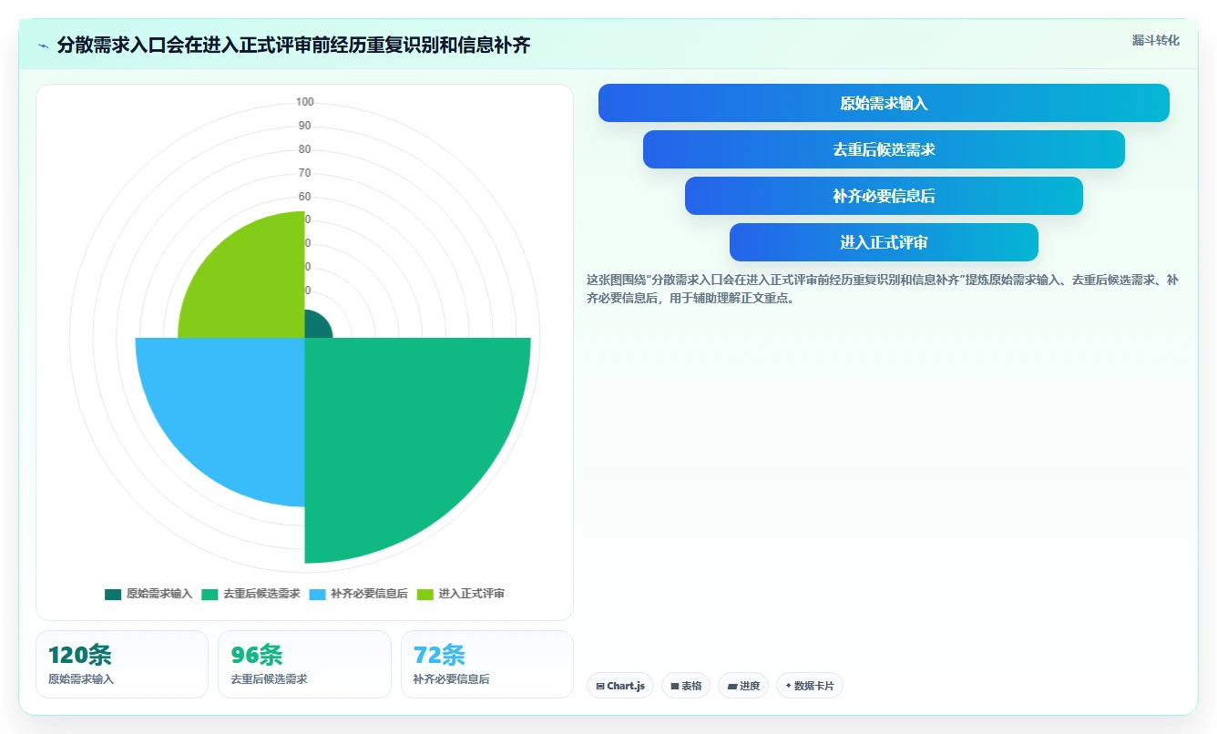Viewport: 1217px width, 734px height.
Task: Click the chart axis label 80
Action: [x=304, y=149]
